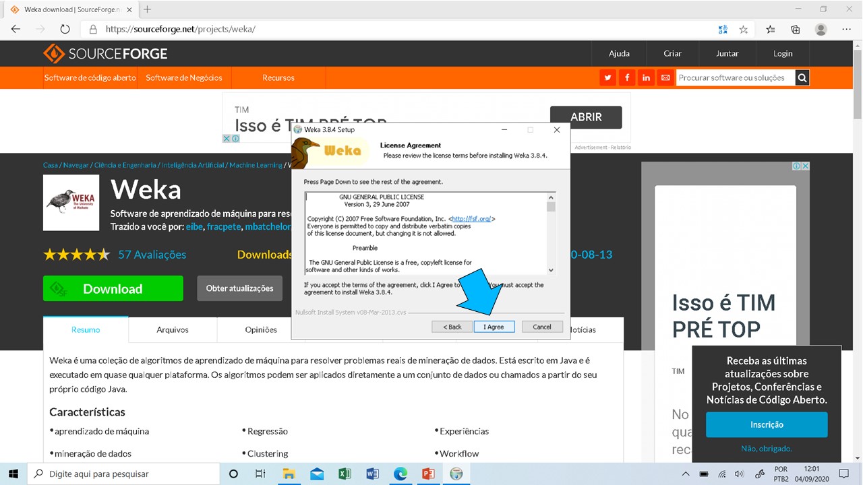
Task: Open Machine Learning breadcrumb link
Action: coord(256,165)
